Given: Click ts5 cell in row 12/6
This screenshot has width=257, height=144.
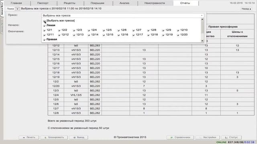Looking at the screenshot, I should point(76,104).
